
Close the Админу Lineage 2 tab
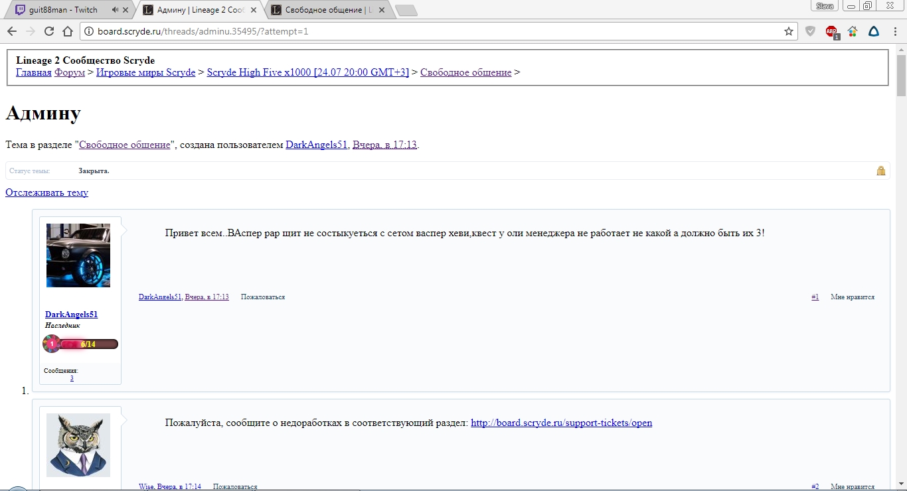point(253,10)
